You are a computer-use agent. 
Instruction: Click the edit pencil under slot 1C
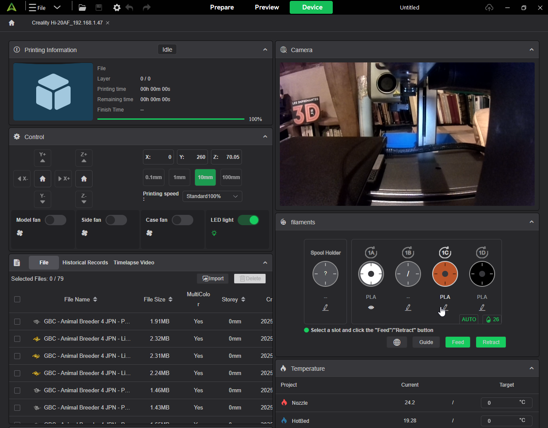[x=445, y=307]
